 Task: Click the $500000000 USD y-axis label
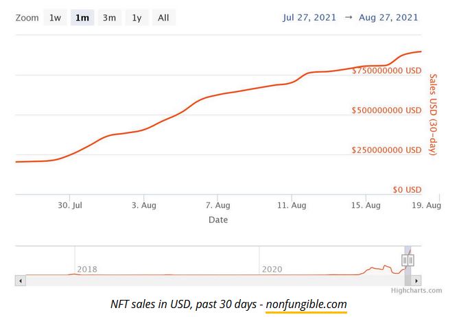(386, 110)
